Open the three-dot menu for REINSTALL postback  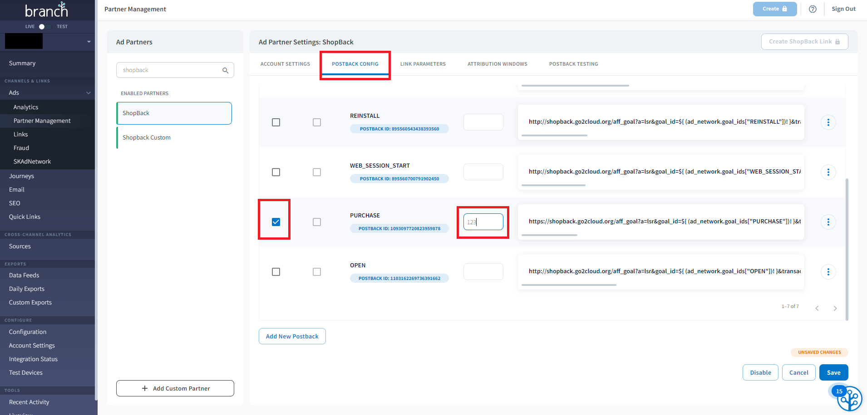tap(828, 122)
